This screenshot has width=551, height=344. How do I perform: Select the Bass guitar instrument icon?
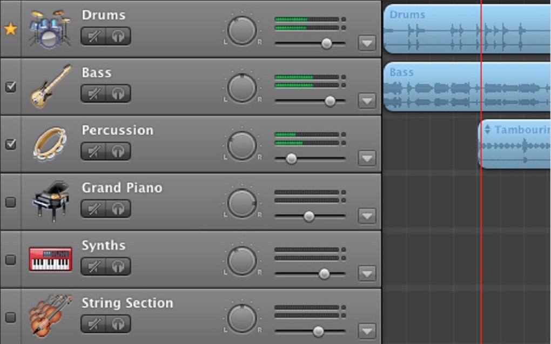point(50,86)
